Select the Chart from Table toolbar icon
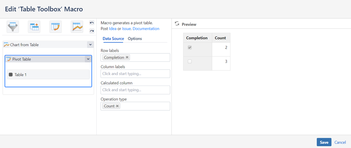The width and height of the screenshot is (351, 148). (x=77, y=26)
